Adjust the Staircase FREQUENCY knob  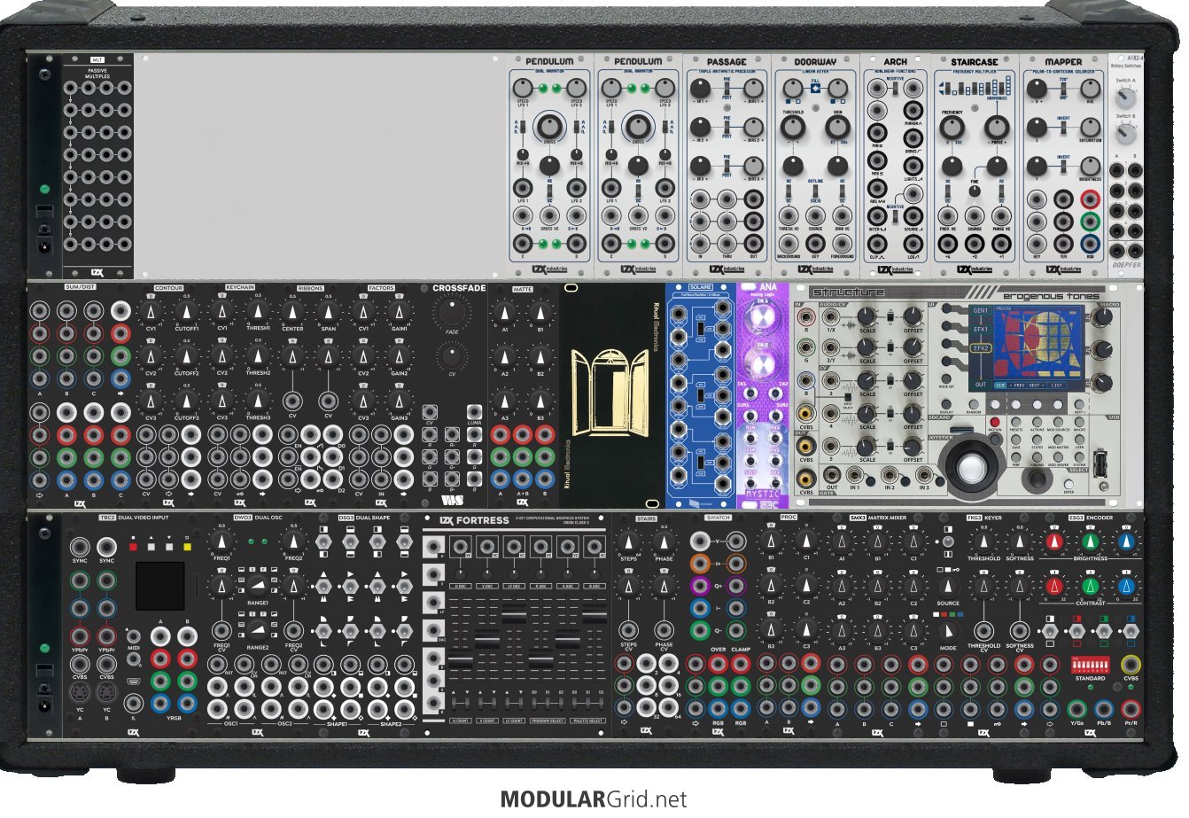click(x=952, y=127)
